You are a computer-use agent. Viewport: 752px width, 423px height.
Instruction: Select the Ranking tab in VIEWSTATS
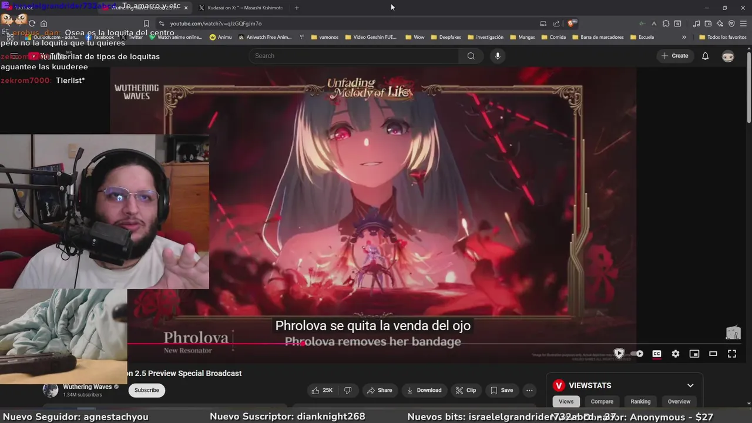(x=640, y=401)
